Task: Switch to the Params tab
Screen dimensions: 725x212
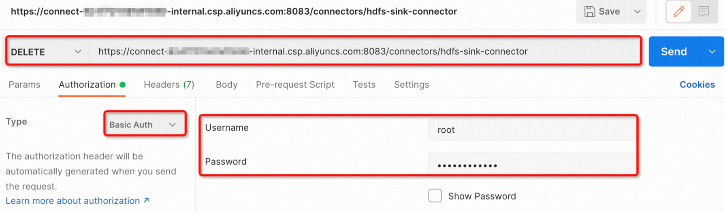Action: pyautogui.click(x=24, y=85)
